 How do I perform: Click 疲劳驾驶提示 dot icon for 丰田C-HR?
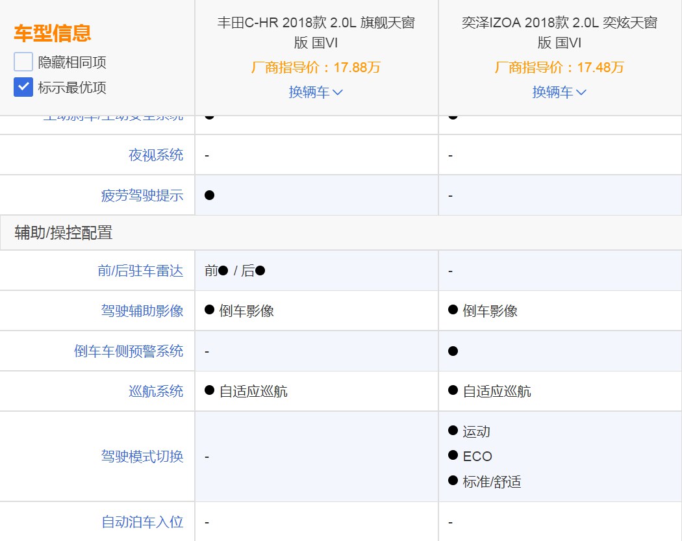click(x=209, y=195)
